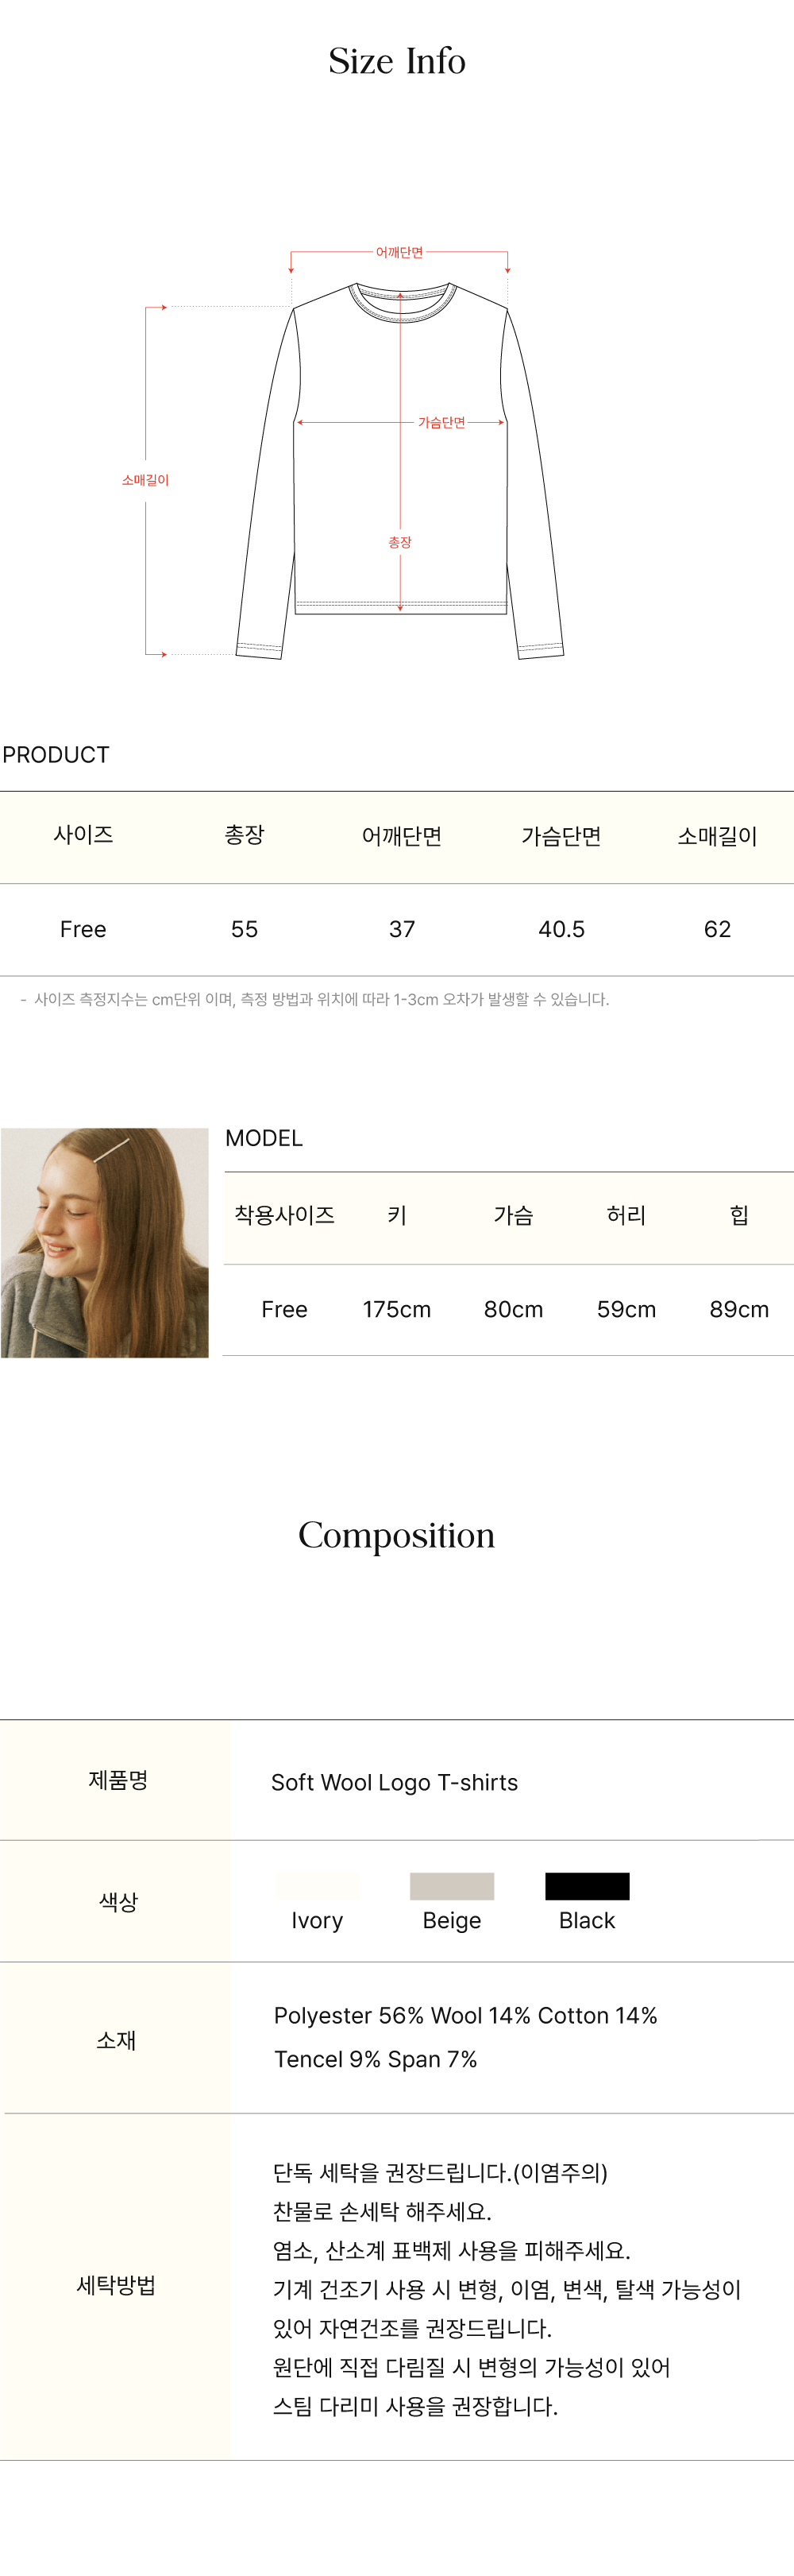The width and height of the screenshot is (794, 2576).
Task: Click the red 총장 label on the diagram
Action: (x=400, y=542)
